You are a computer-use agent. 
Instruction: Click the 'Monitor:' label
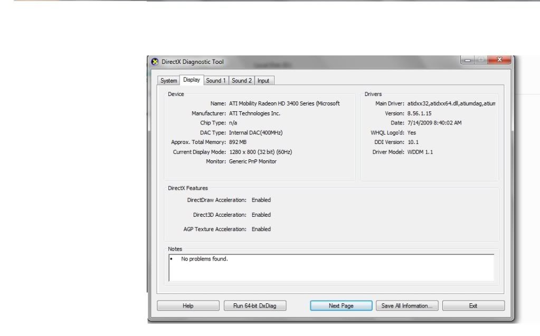click(x=216, y=161)
